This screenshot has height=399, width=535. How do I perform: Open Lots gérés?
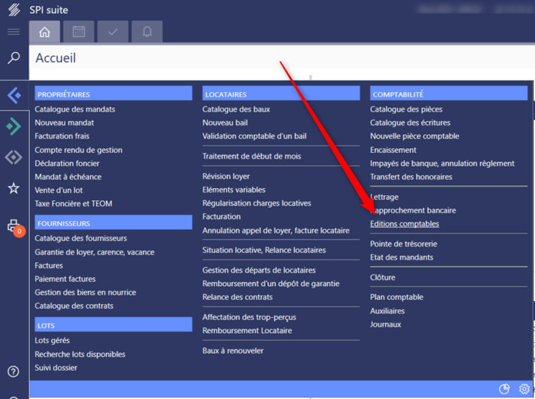[52, 340]
